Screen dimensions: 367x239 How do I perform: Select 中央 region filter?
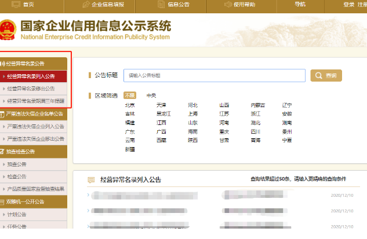[x=151, y=95]
